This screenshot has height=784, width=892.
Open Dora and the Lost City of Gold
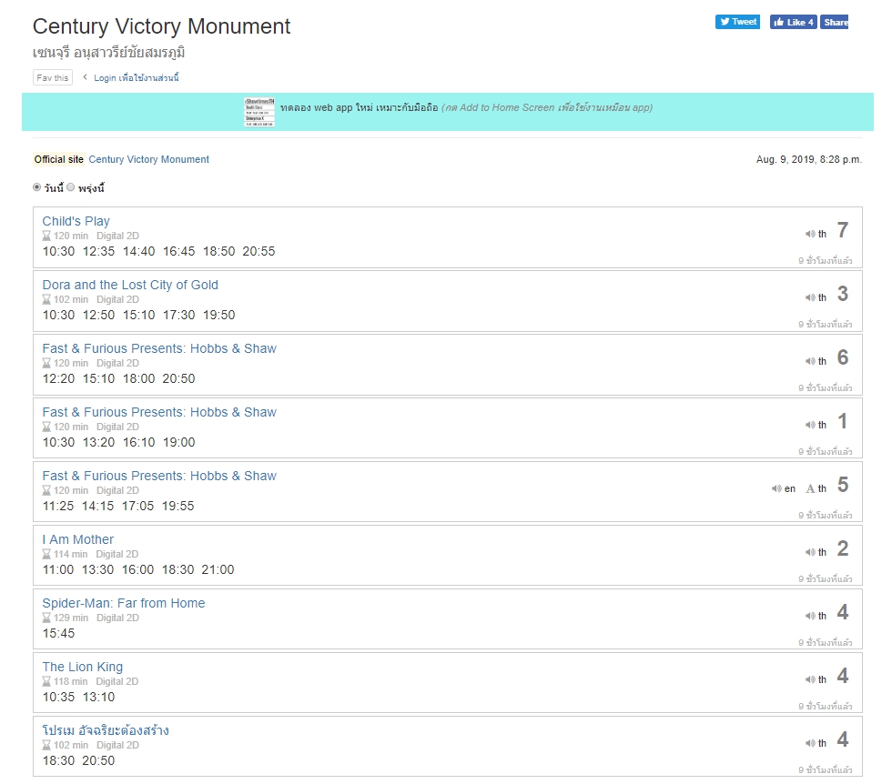(129, 285)
